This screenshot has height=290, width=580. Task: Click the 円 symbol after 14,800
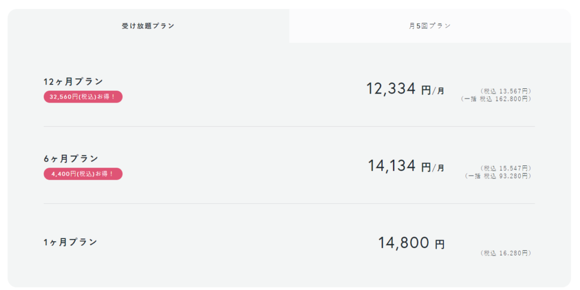click(x=440, y=245)
